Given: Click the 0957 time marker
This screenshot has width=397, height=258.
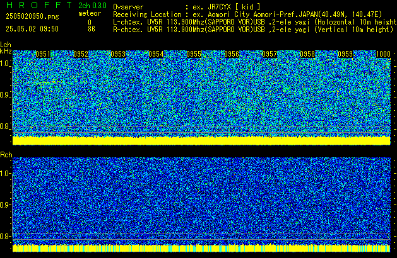Looking at the screenshot, I should click(x=270, y=53).
